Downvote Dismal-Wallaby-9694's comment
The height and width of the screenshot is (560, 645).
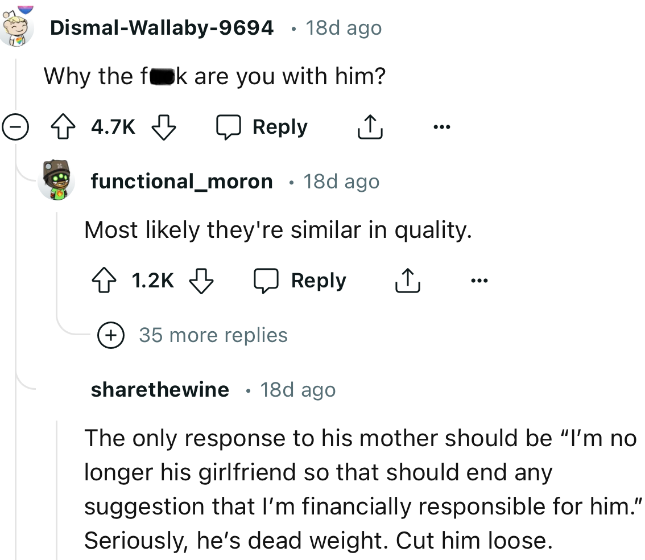point(164,127)
